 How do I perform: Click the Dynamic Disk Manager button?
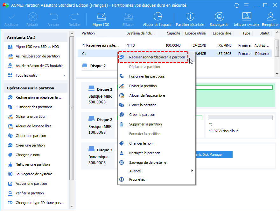(214, 154)
